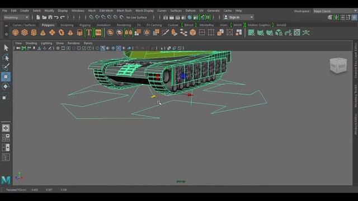The image size is (358, 201).
Task: Activate the Paint Selection tool
Action: click(6, 67)
